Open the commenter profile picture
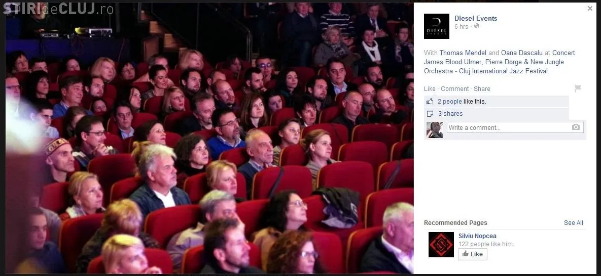The height and width of the screenshot is (276, 601). tap(435, 129)
